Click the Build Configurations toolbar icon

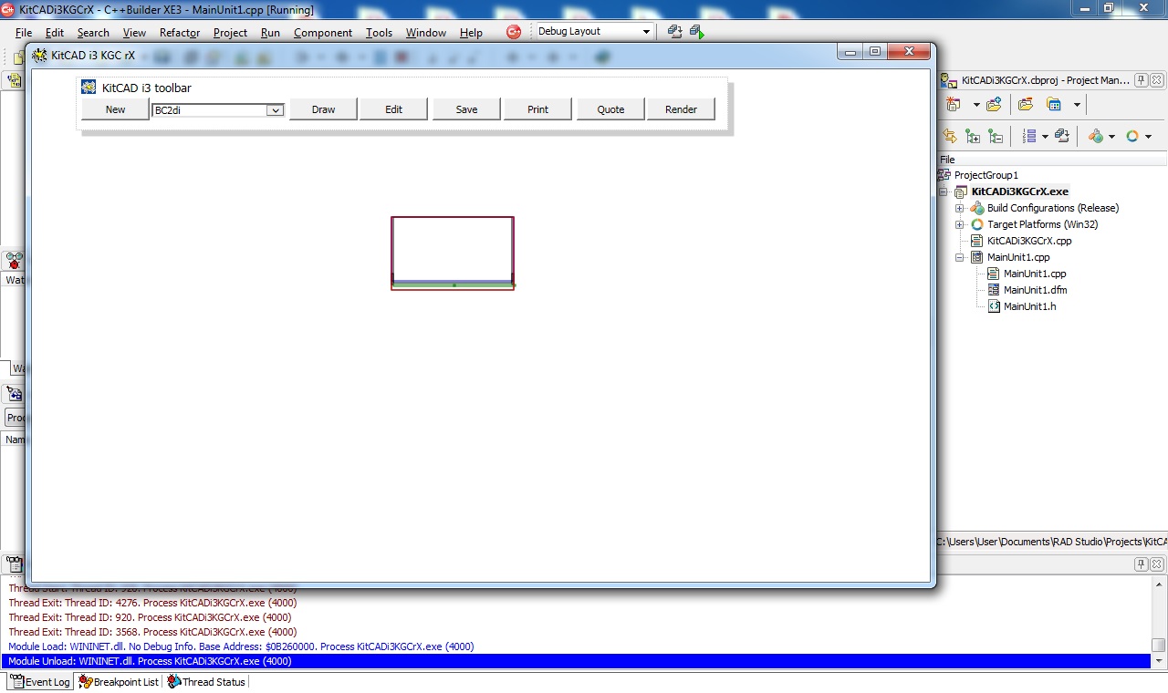[1096, 136]
